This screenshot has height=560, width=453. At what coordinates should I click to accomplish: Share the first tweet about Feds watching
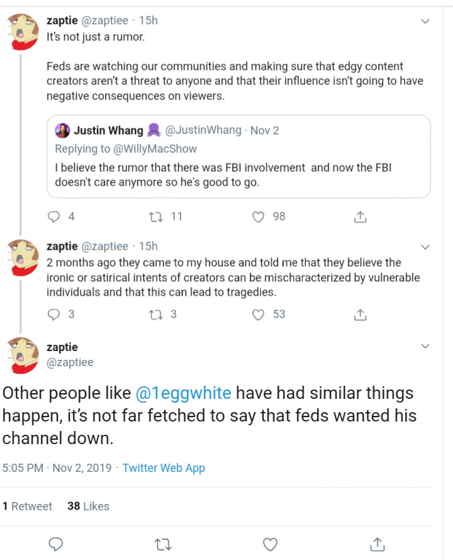[x=360, y=217]
